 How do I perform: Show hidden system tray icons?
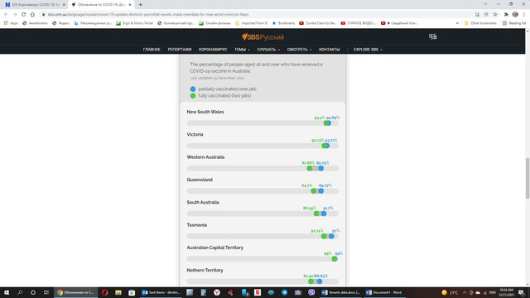[464, 292]
